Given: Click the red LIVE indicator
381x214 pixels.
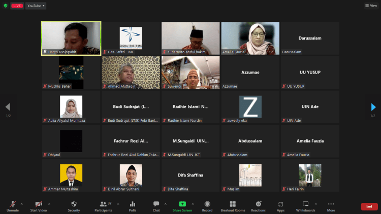Looking at the screenshot, I should tap(17, 6).
